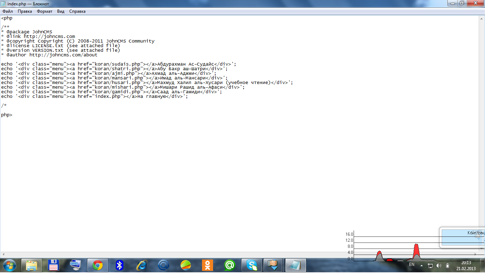Click the "@package JohnCMS" comment line
Screen dimensions: 485x273
(27, 32)
